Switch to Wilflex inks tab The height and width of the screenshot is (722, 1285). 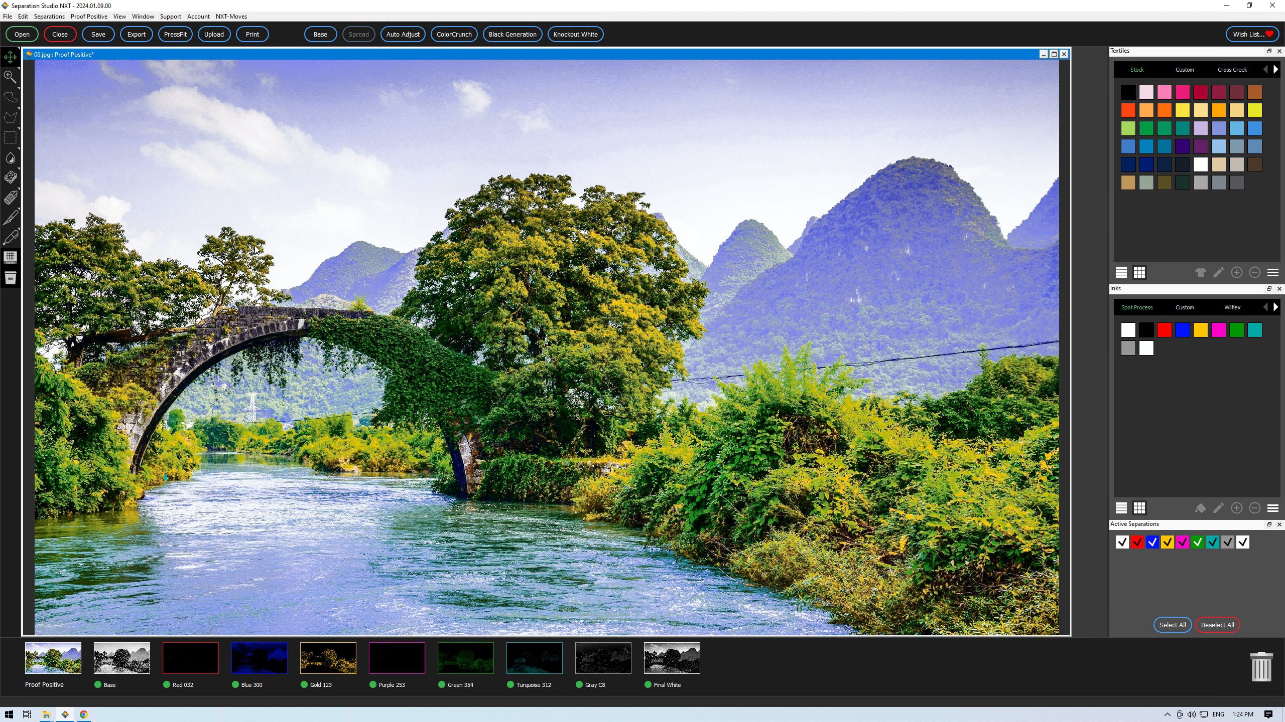coord(1232,307)
